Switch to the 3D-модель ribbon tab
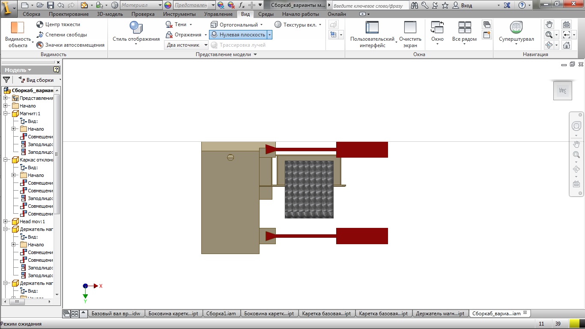 coord(110,14)
